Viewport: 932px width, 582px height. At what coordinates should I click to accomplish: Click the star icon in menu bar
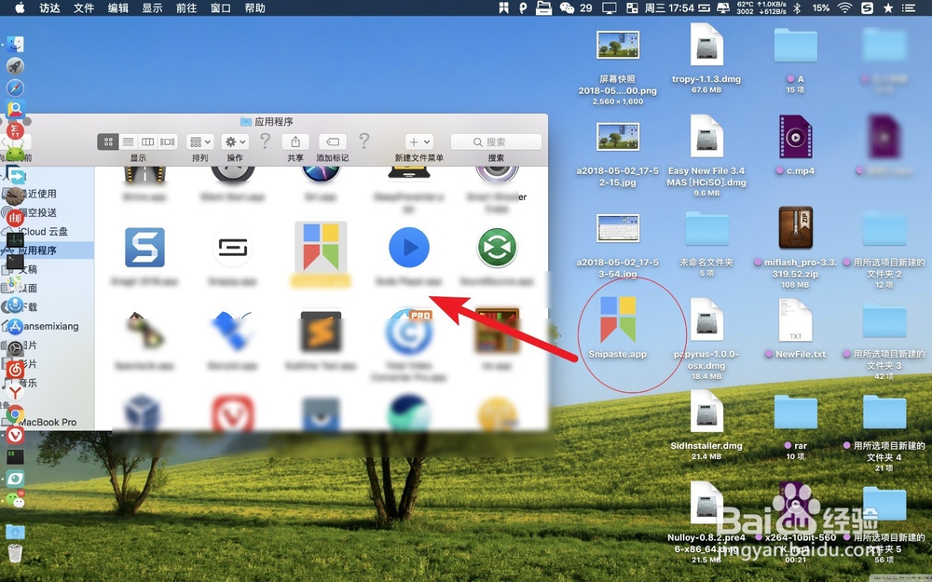888,7
